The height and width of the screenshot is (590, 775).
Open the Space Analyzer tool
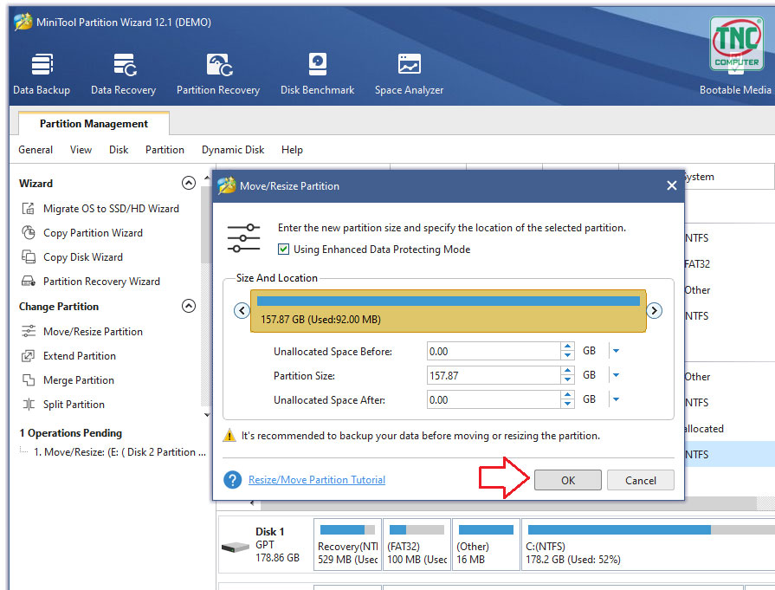pos(410,75)
